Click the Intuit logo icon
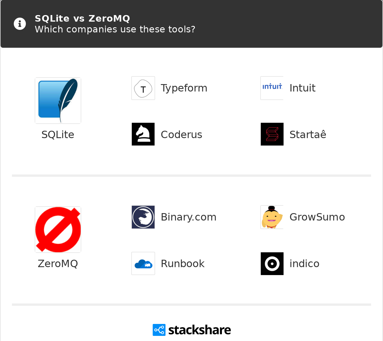Screen dimensions: 383x341 (272, 88)
